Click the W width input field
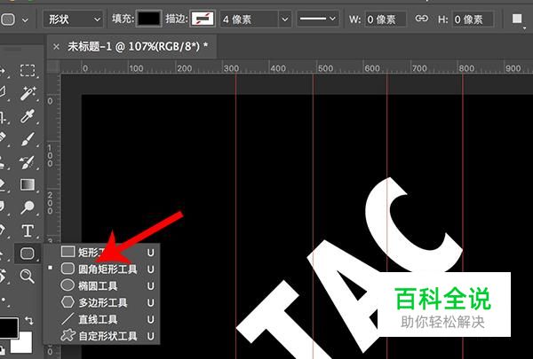This screenshot has height=359, width=533. [386, 20]
